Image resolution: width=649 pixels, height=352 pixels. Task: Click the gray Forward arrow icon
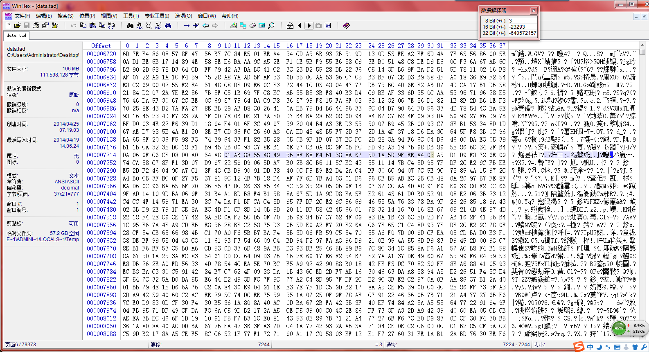click(x=215, y=25)
